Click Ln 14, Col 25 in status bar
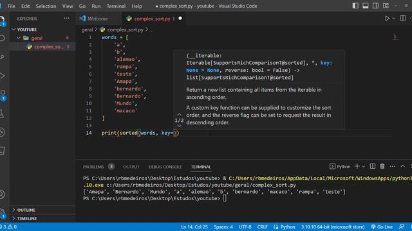 [194, 227]
